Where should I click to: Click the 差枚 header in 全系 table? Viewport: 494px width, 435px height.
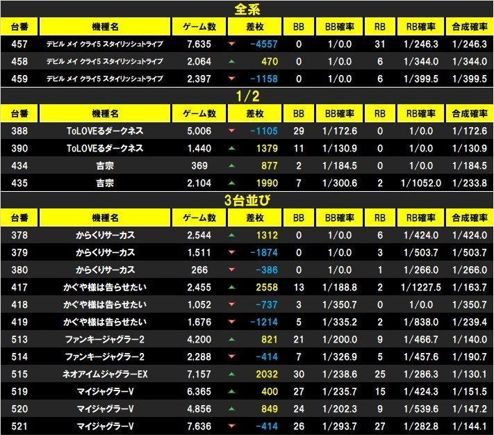click(x=255, y=26)
